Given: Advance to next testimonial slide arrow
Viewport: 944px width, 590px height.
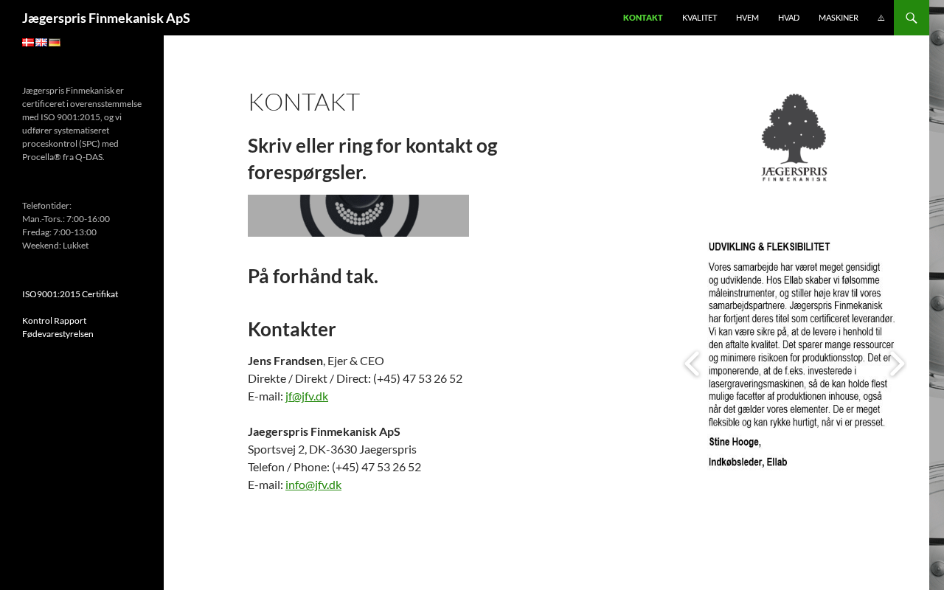Looking at the screenshot, I should tap(897, 364).
